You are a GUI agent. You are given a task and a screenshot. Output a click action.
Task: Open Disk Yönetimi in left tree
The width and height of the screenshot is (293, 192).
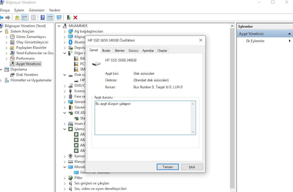[x=27, y=75]
